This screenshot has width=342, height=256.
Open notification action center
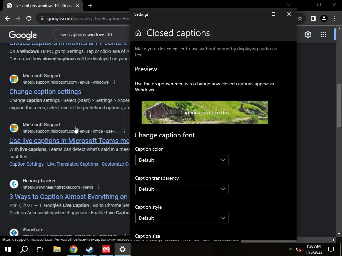331,249
